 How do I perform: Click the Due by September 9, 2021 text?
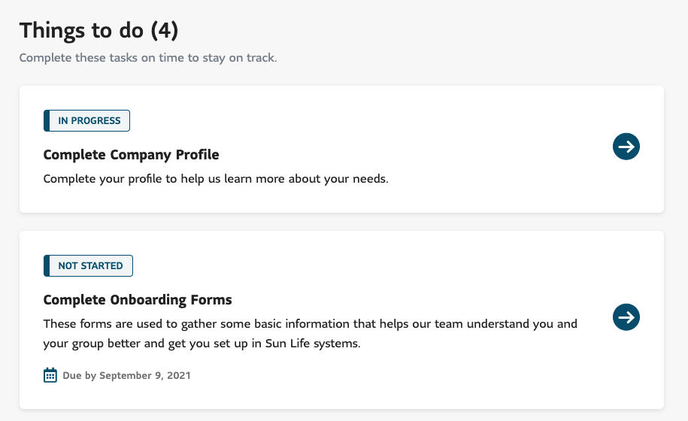tap(127, 375)
